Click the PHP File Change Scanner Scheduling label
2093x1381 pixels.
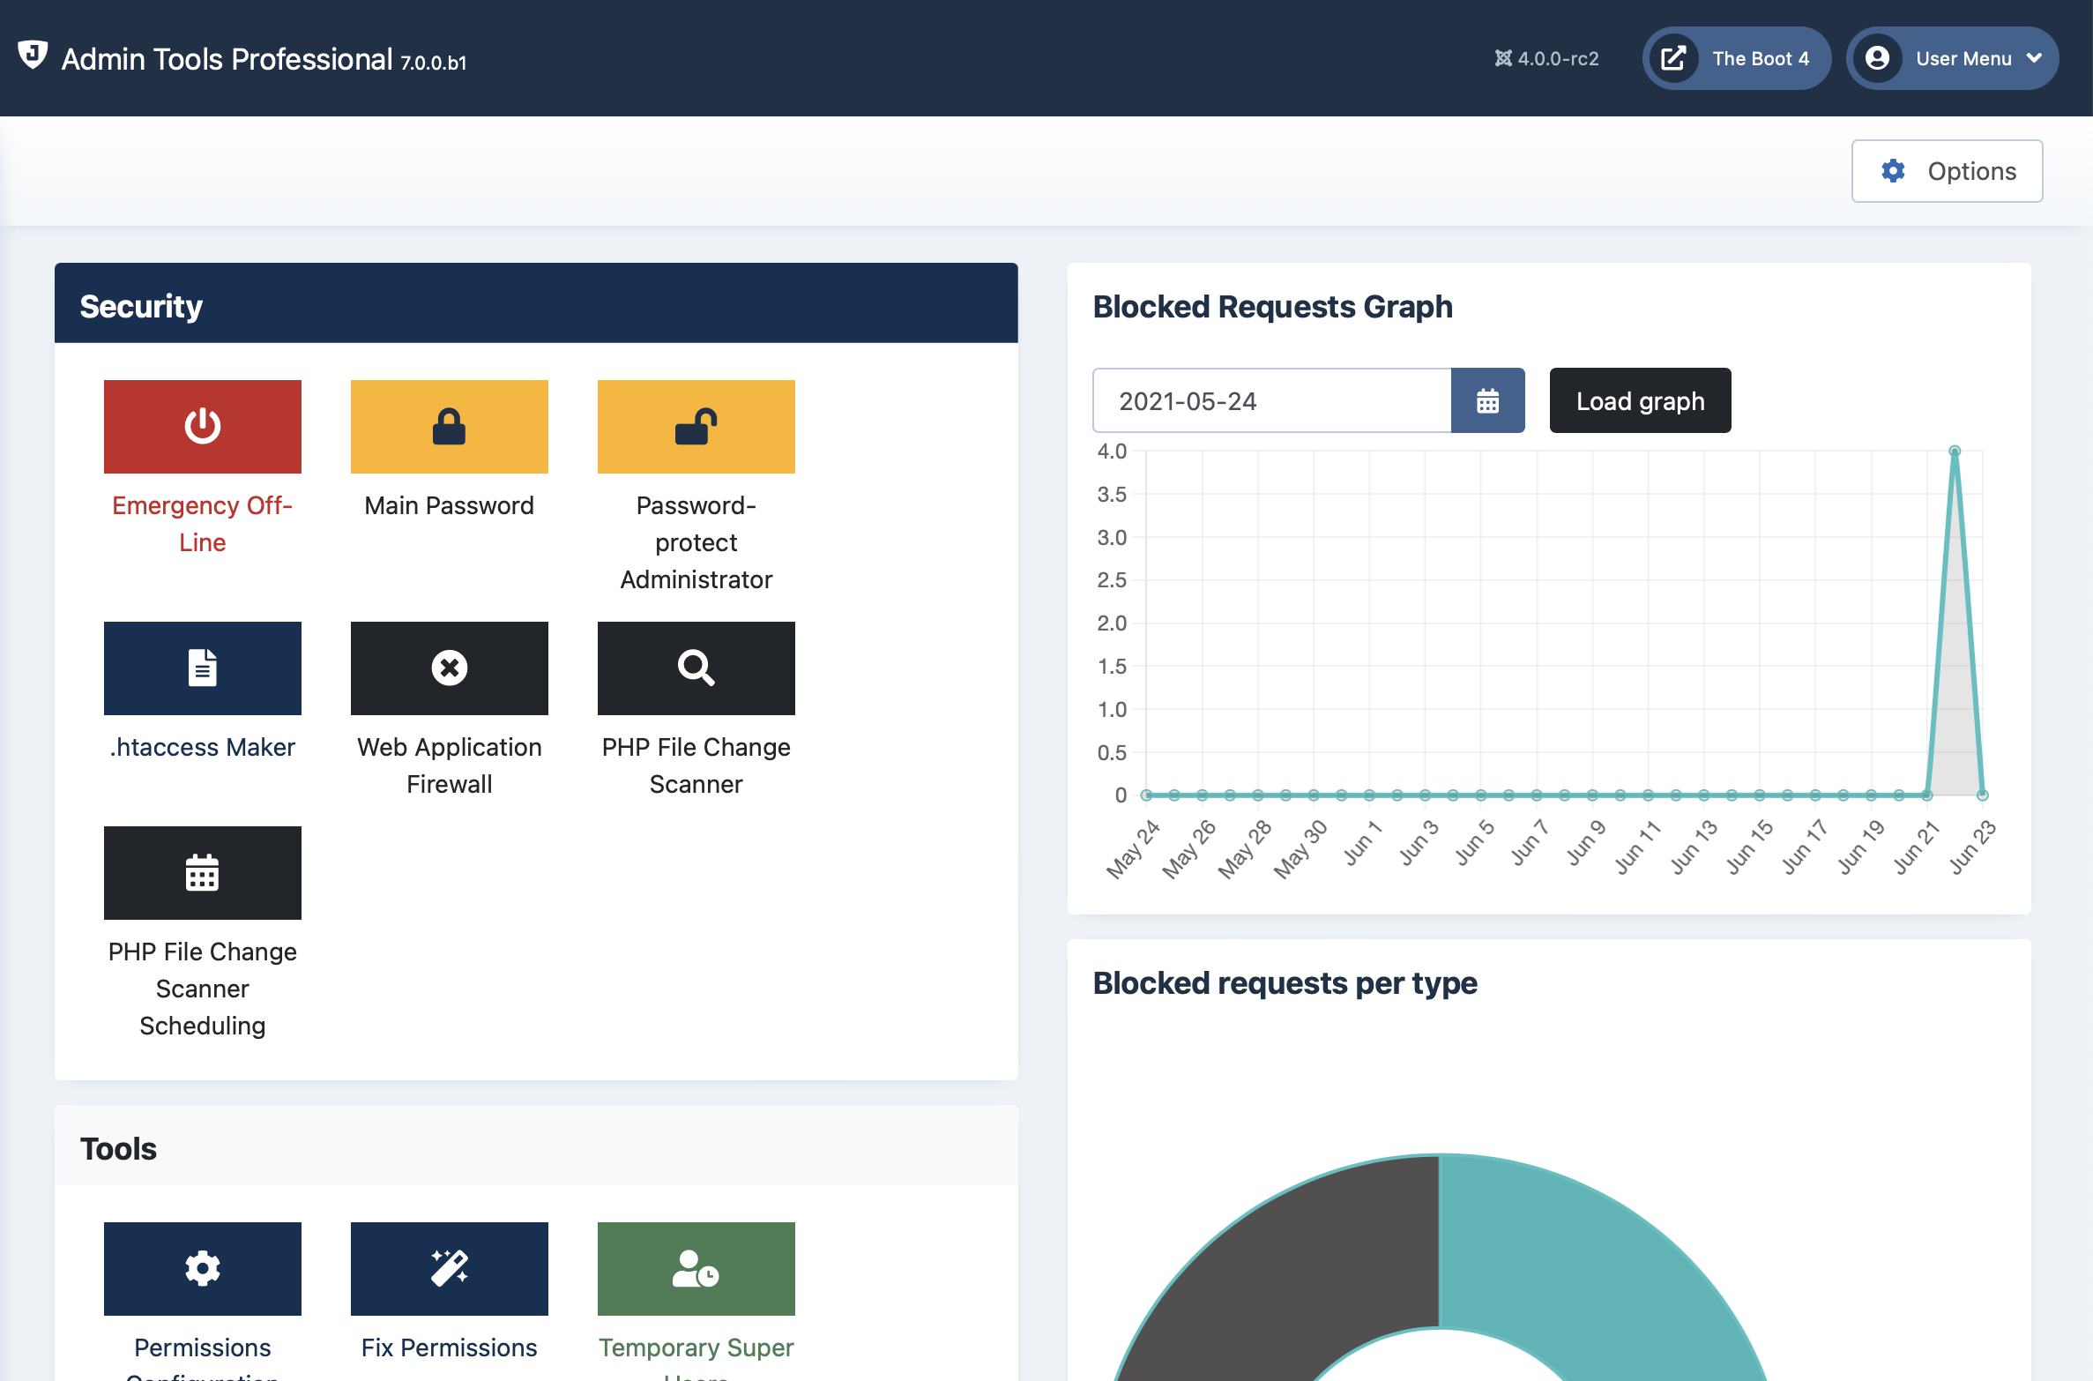[202, 989]
